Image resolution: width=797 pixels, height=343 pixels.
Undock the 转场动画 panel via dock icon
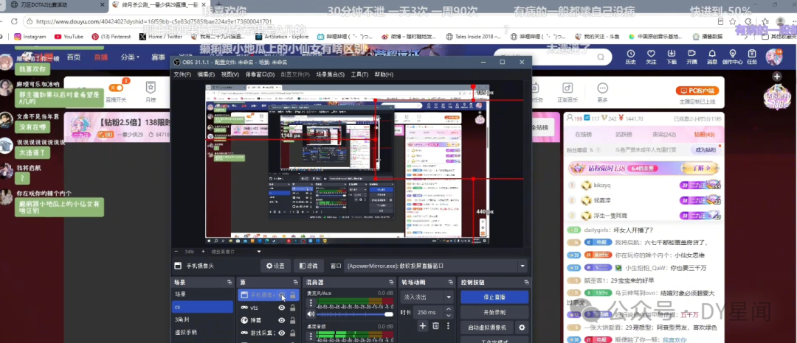click(x=450, y=282)
